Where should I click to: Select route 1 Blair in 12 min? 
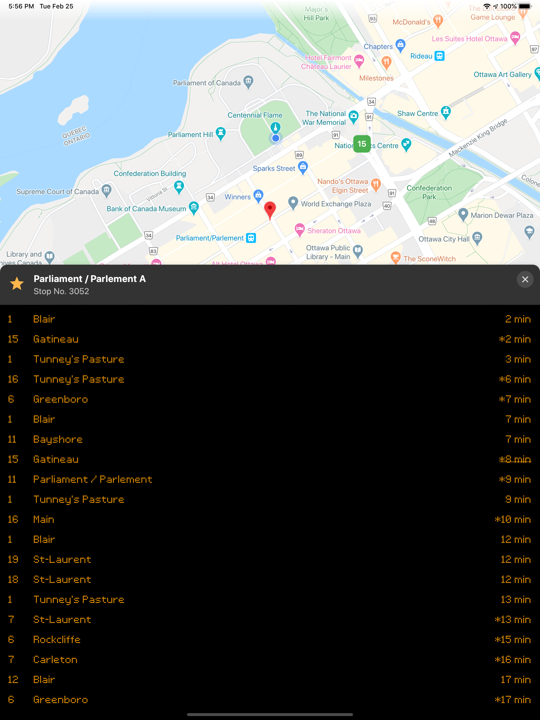270,539
